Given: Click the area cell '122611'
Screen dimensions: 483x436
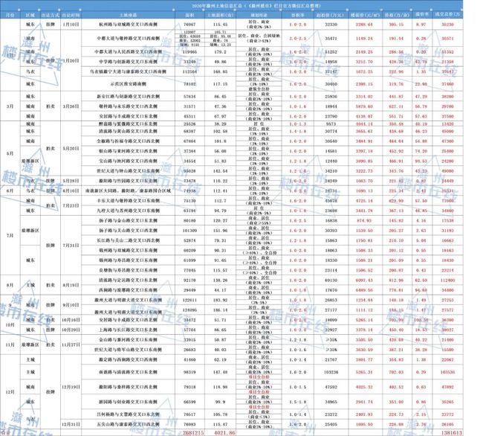Looking at the screenshot, I should (x=189, y=300).
